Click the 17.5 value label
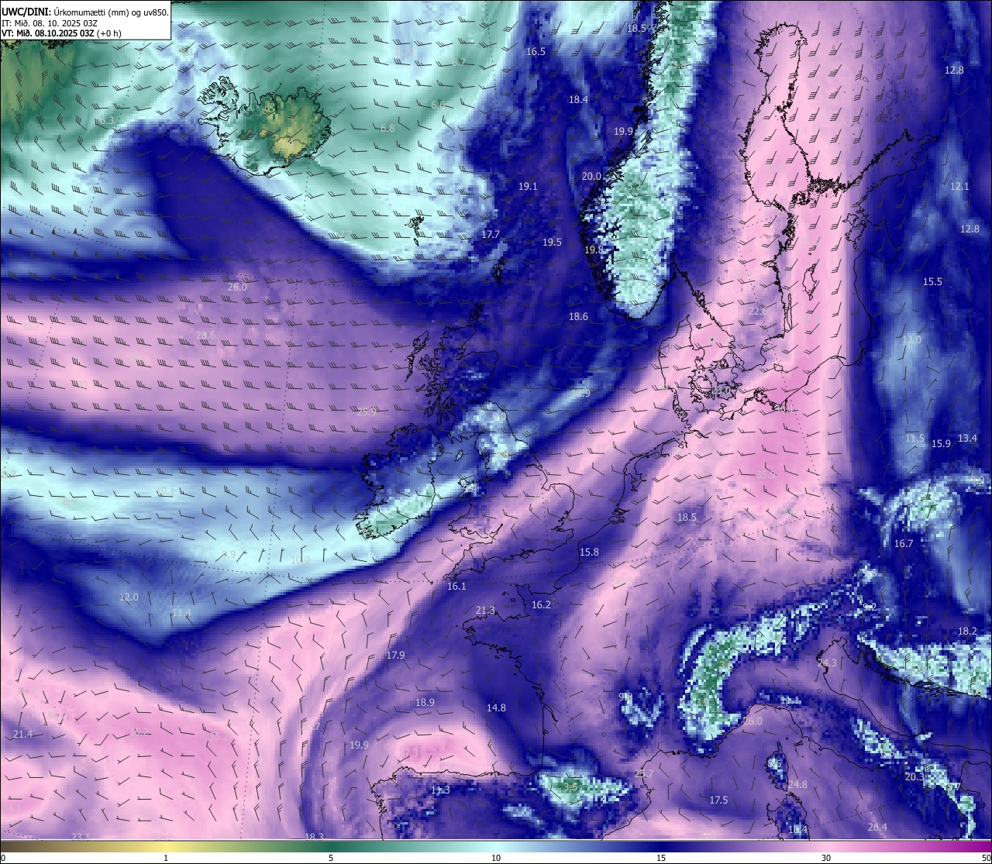Viewport: 992px width, 864px height. point(718,800)
